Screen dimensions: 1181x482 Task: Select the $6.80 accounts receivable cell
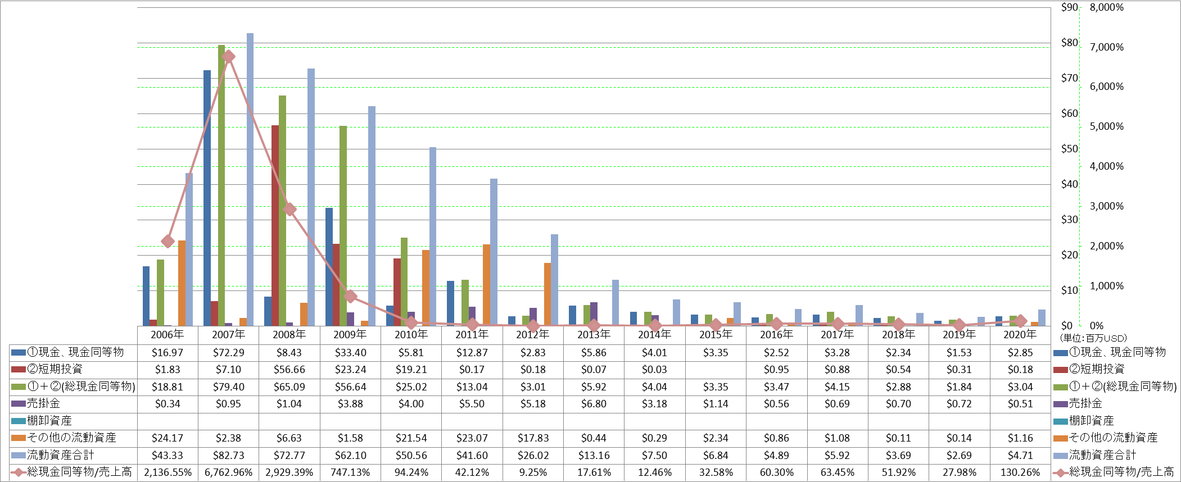click(594, 404)
